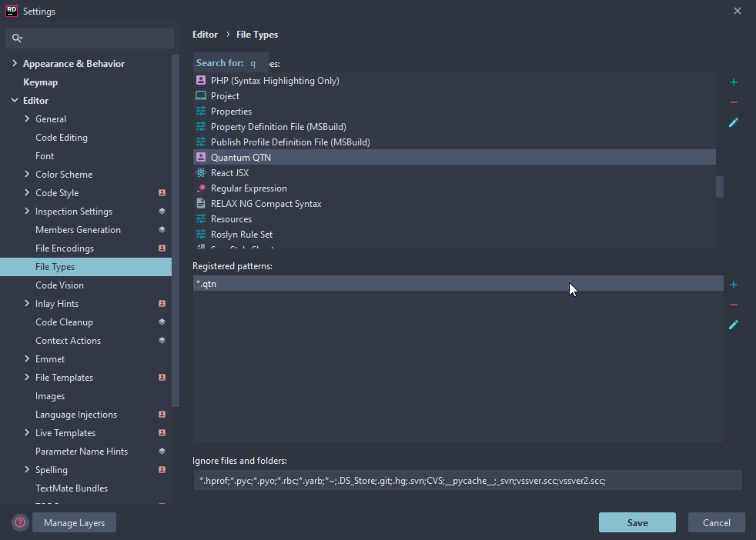Image resolution: width=756 pixels, height=540 pixels.
Task: Expand the Code Style node
Action: click(x=27, y=193)
